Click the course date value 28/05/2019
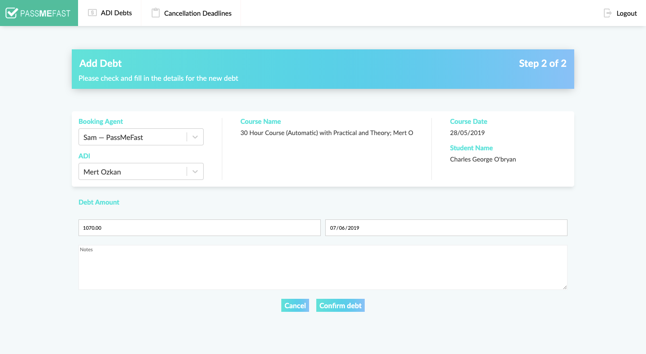Viewport: 646px width, 354px height. click(x=467, y=133)
